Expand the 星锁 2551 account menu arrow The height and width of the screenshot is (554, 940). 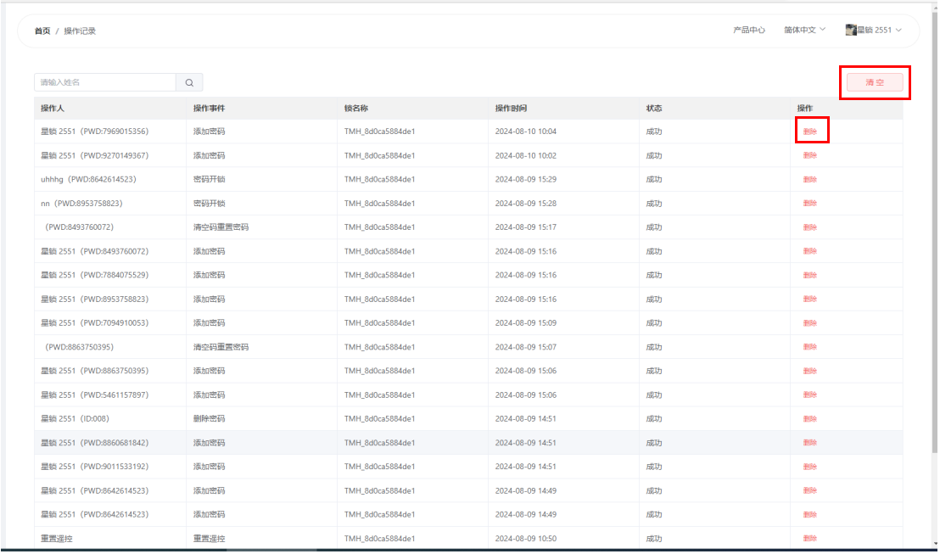tap(898, 31)
